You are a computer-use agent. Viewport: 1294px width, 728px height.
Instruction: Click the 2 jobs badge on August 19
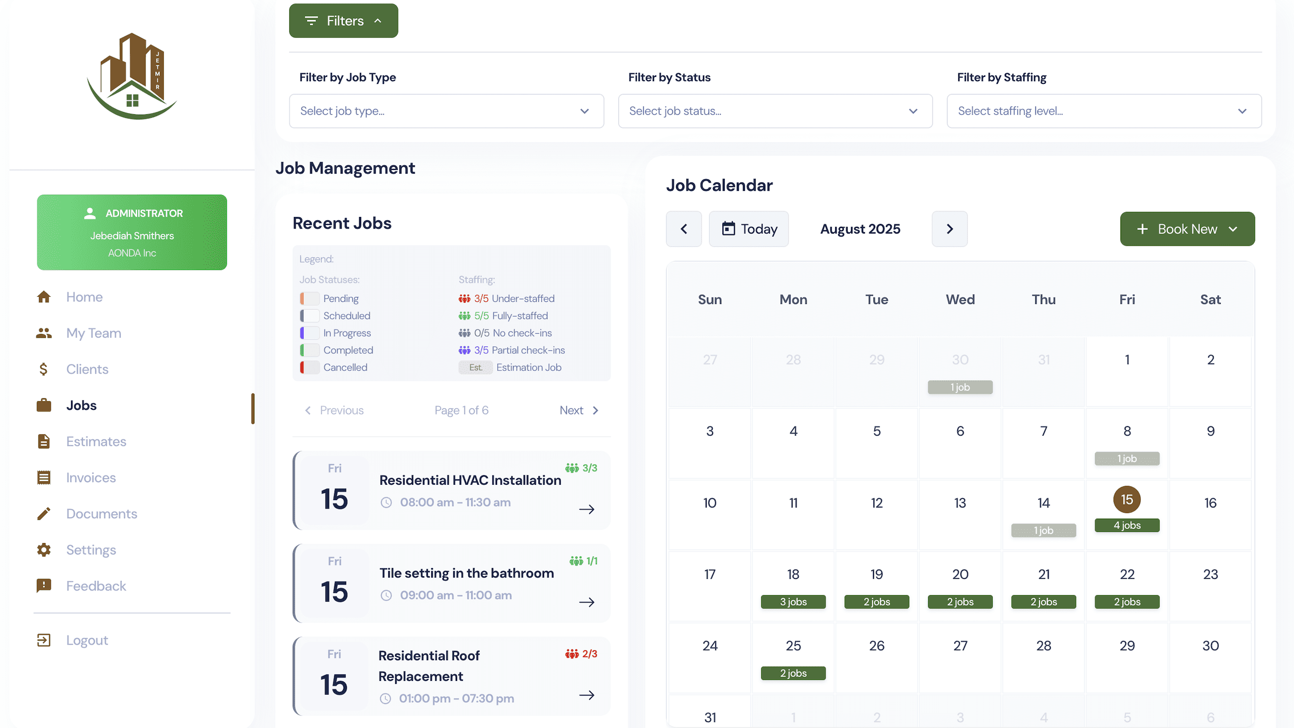(x=876, y=602)
